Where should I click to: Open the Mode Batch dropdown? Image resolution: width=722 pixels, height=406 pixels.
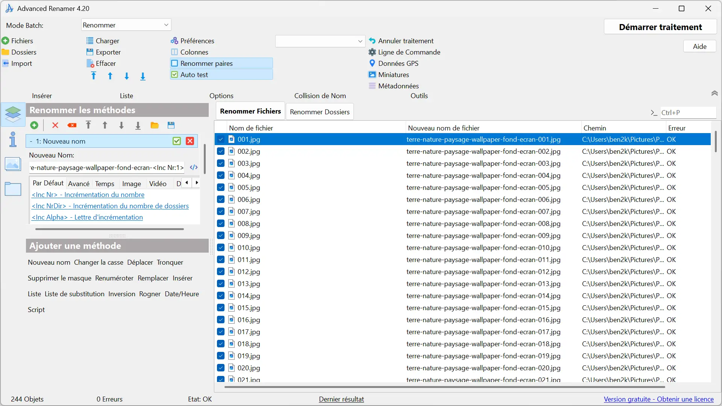point(126,25)
